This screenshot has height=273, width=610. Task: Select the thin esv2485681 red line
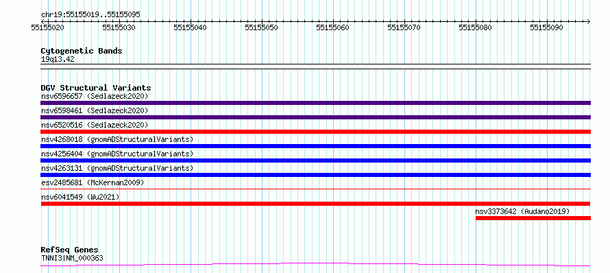pyautogui.click(x=315, y=189)
